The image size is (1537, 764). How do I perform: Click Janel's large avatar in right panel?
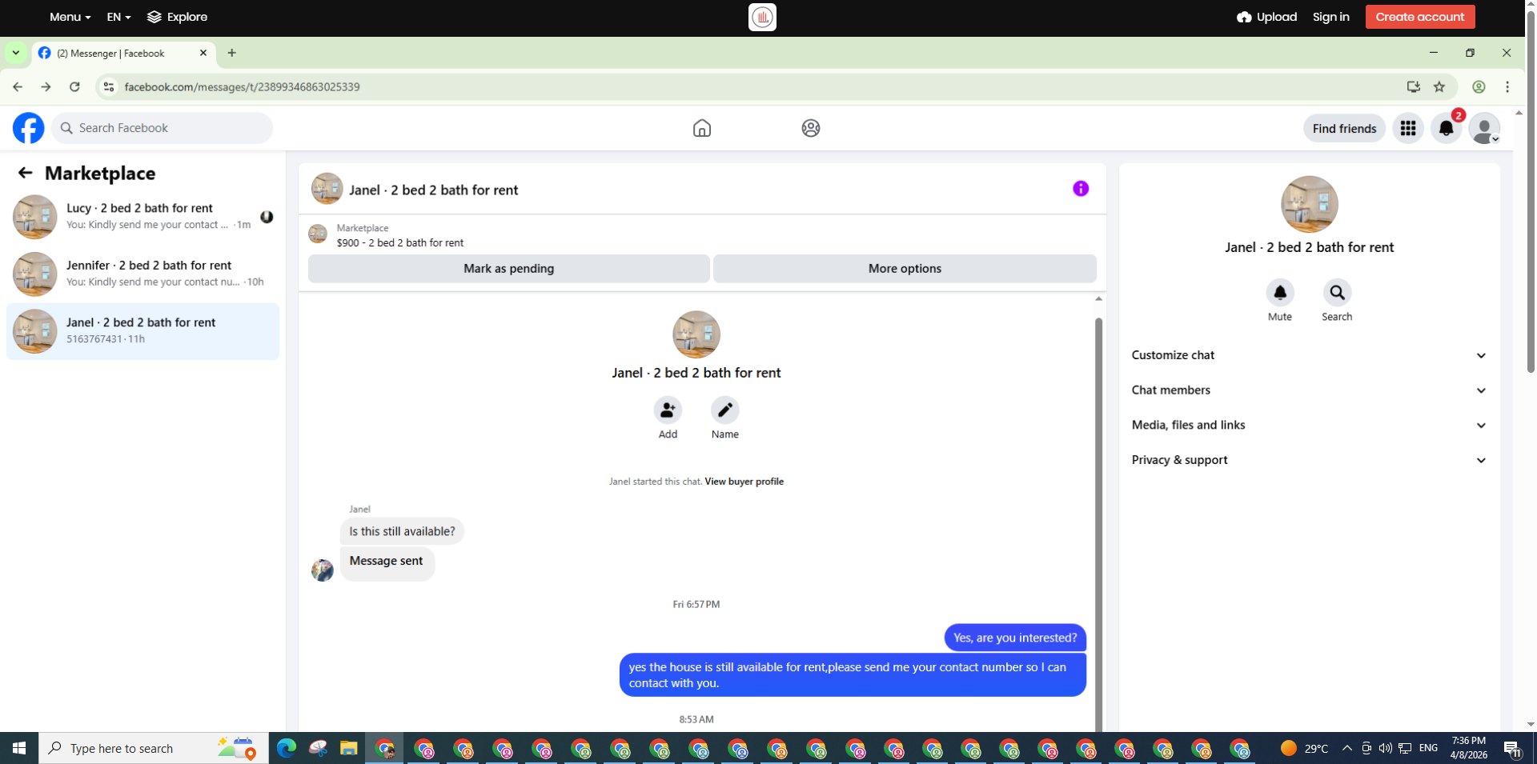1309,204
